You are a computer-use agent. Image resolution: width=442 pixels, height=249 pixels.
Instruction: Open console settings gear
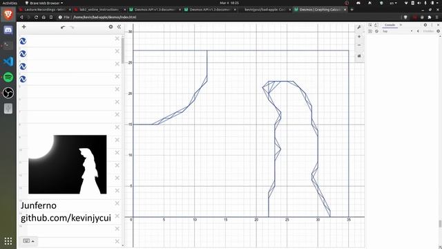(439, 31)
